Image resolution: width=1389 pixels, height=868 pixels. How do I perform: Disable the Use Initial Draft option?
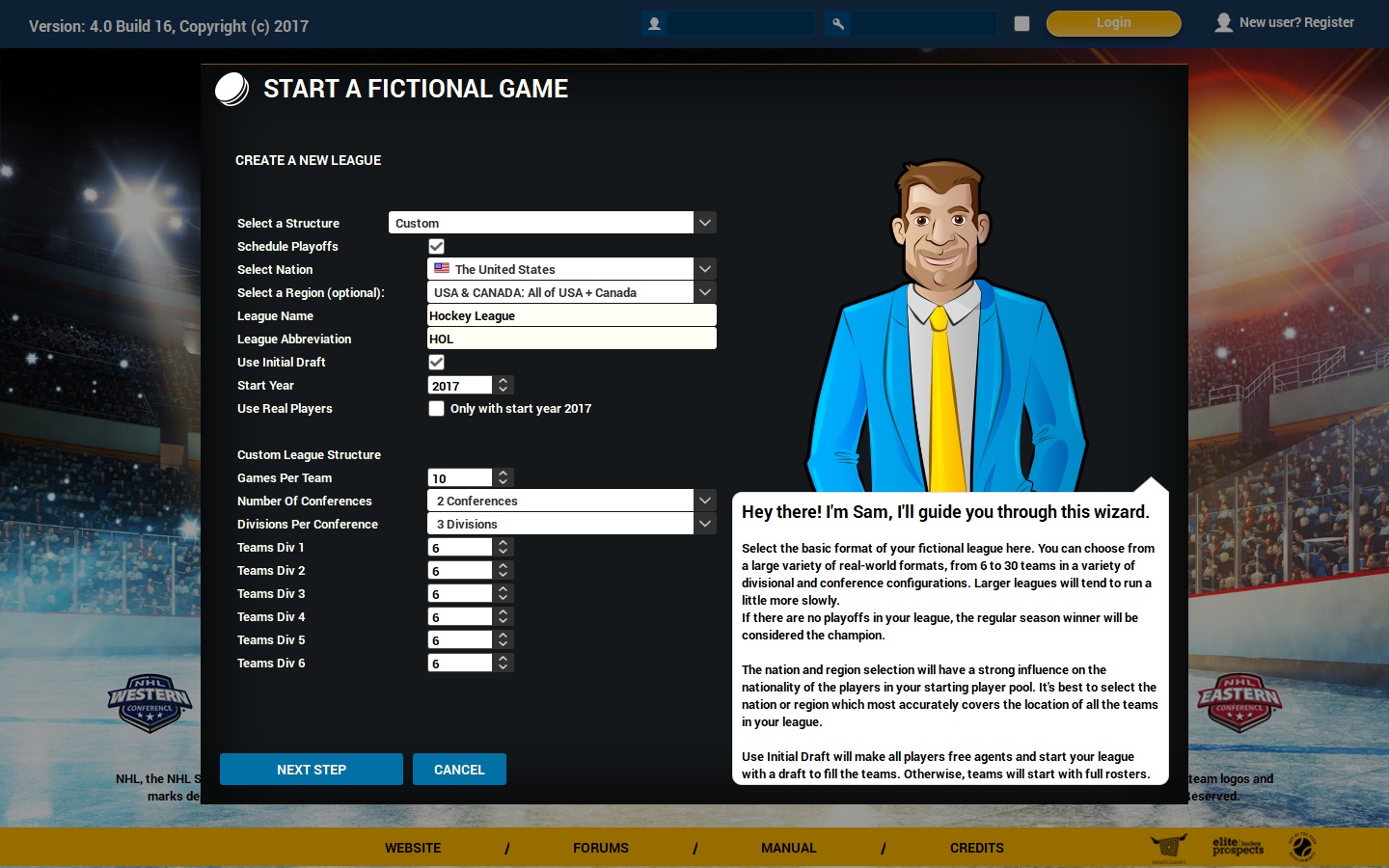(x=436, y=362)
